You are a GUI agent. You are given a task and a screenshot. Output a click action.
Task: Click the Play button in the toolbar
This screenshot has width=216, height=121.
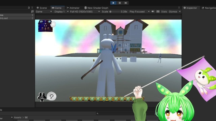(x=113, y=3)
